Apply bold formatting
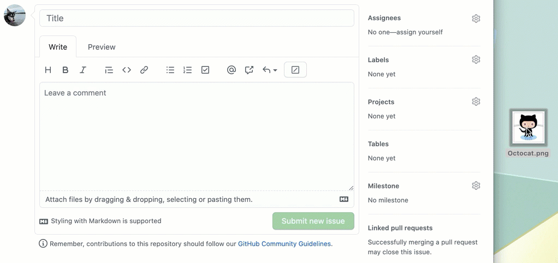 [66, 70]
